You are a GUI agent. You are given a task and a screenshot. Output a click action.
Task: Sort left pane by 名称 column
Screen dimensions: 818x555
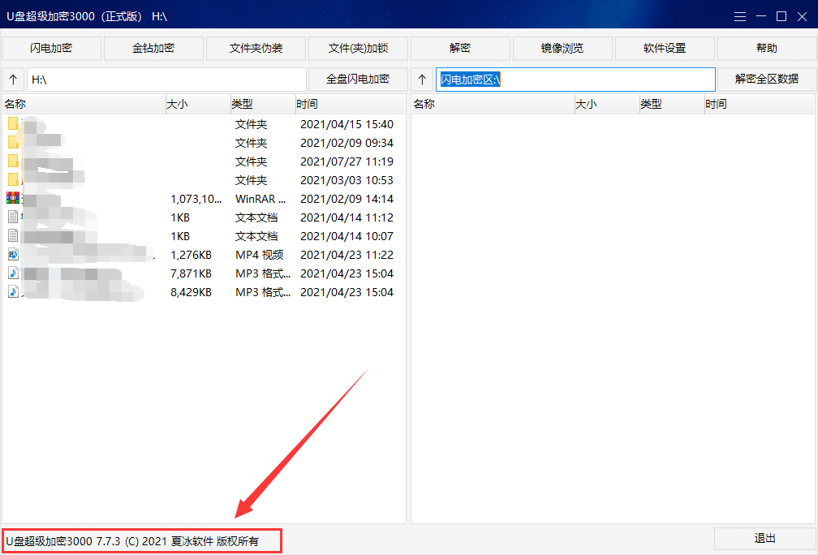(84, 104)
